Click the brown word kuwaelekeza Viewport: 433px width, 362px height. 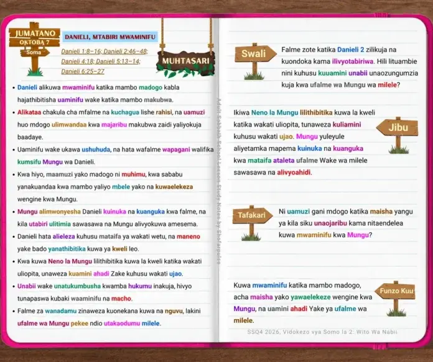point(174,187)
